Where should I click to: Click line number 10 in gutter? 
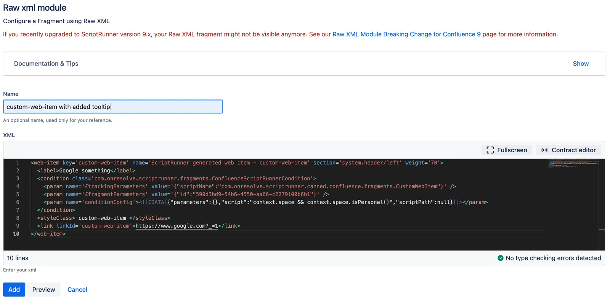point(16,234)
